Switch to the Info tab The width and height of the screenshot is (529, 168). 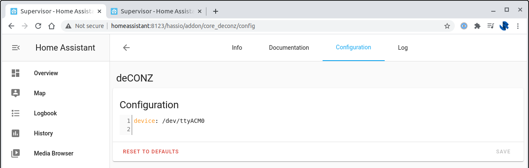(237, 48)
